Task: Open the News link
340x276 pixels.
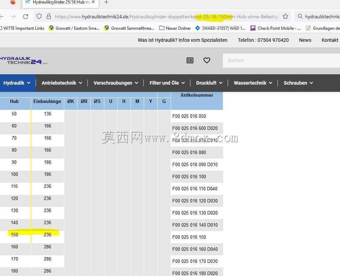Action: [x=305, y=40]
